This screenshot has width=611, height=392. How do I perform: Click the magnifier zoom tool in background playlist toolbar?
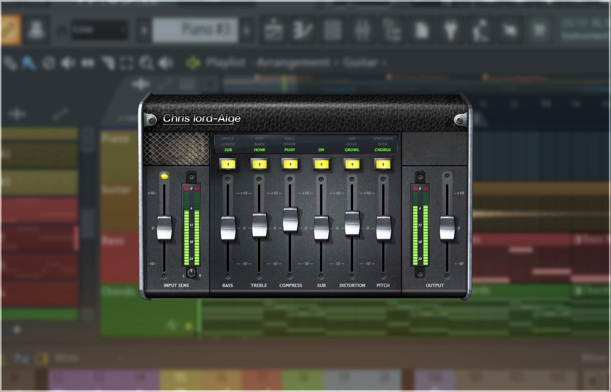[x=147, y=63]
